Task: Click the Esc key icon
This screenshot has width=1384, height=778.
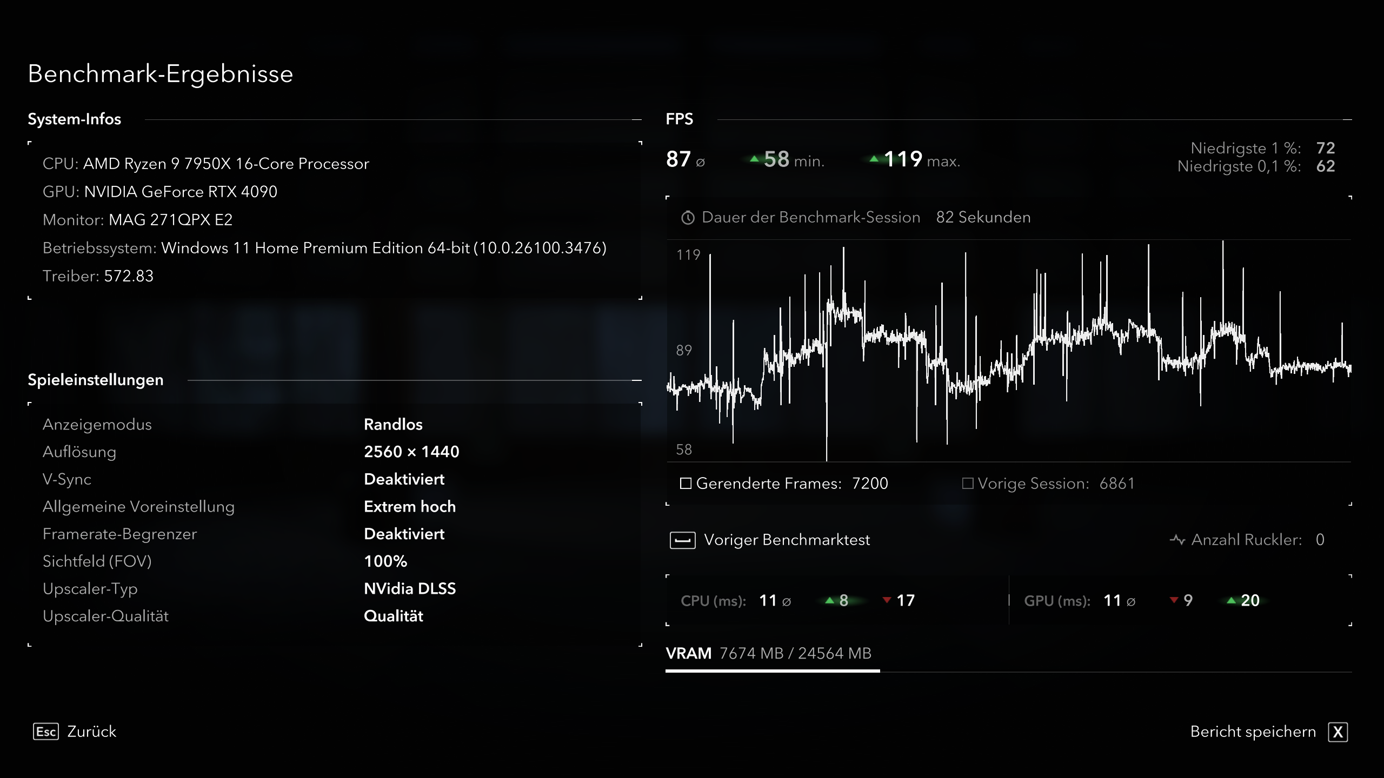Action: pos(46,732)
